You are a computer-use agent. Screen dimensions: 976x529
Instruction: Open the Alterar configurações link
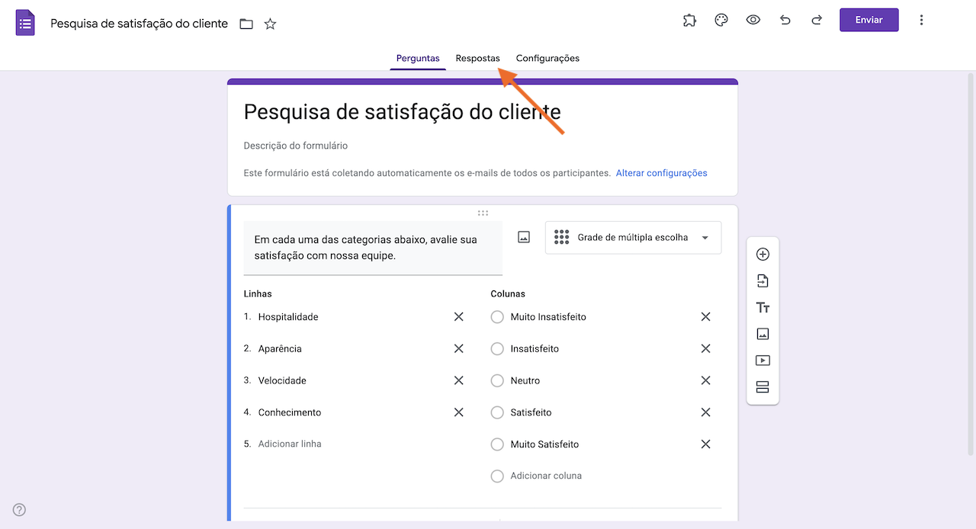click(x=661, y=173)
